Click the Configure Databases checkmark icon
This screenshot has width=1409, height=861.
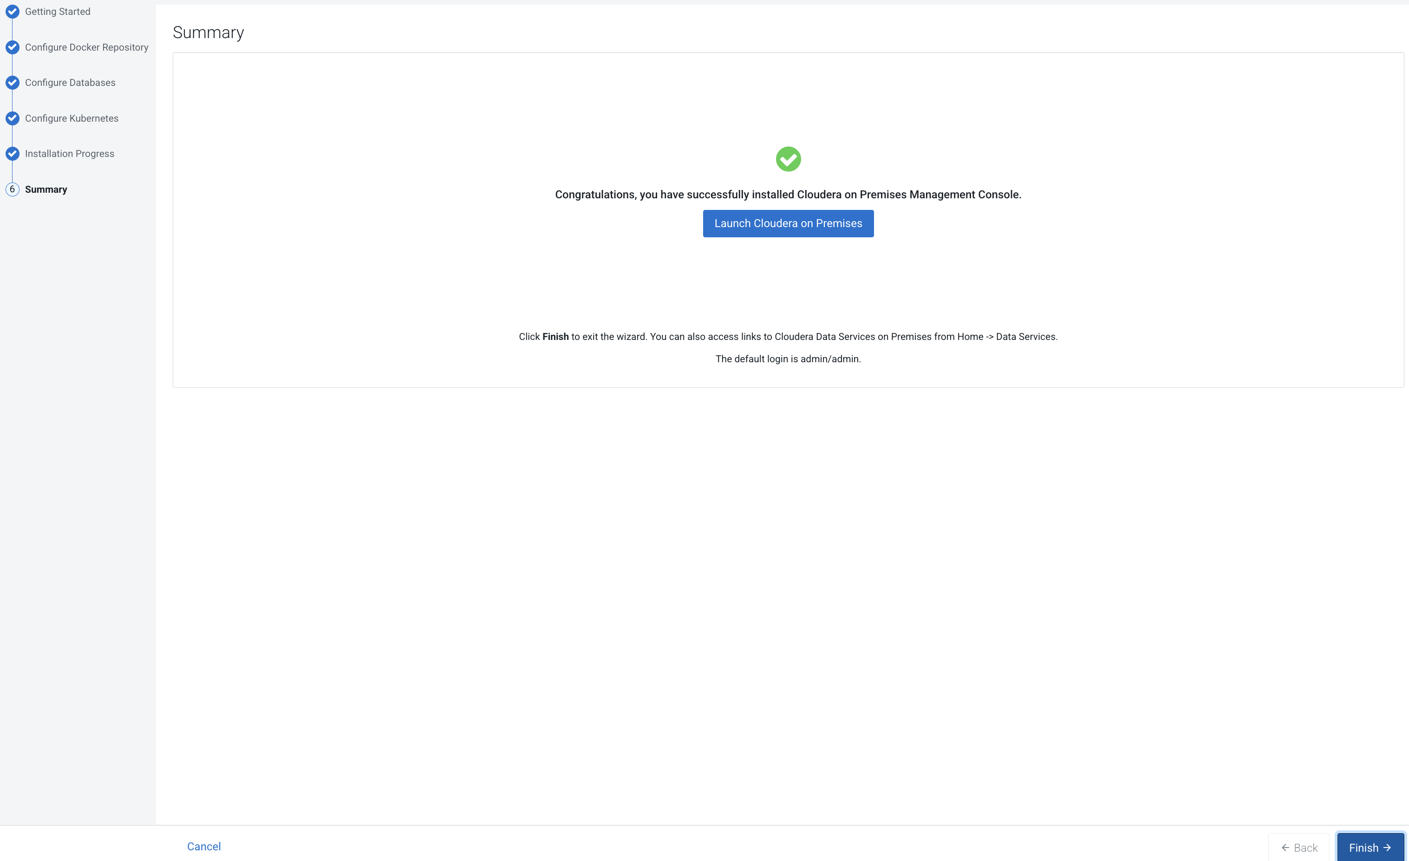point(12,83)
